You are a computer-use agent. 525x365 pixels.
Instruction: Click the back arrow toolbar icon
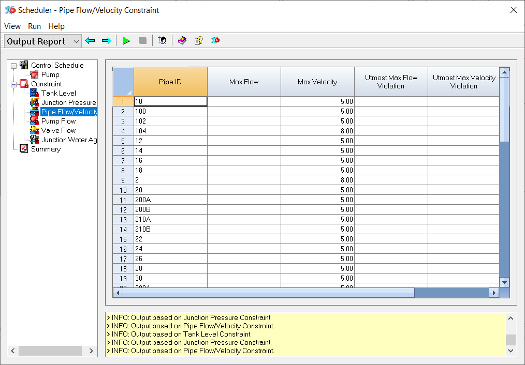90,41
